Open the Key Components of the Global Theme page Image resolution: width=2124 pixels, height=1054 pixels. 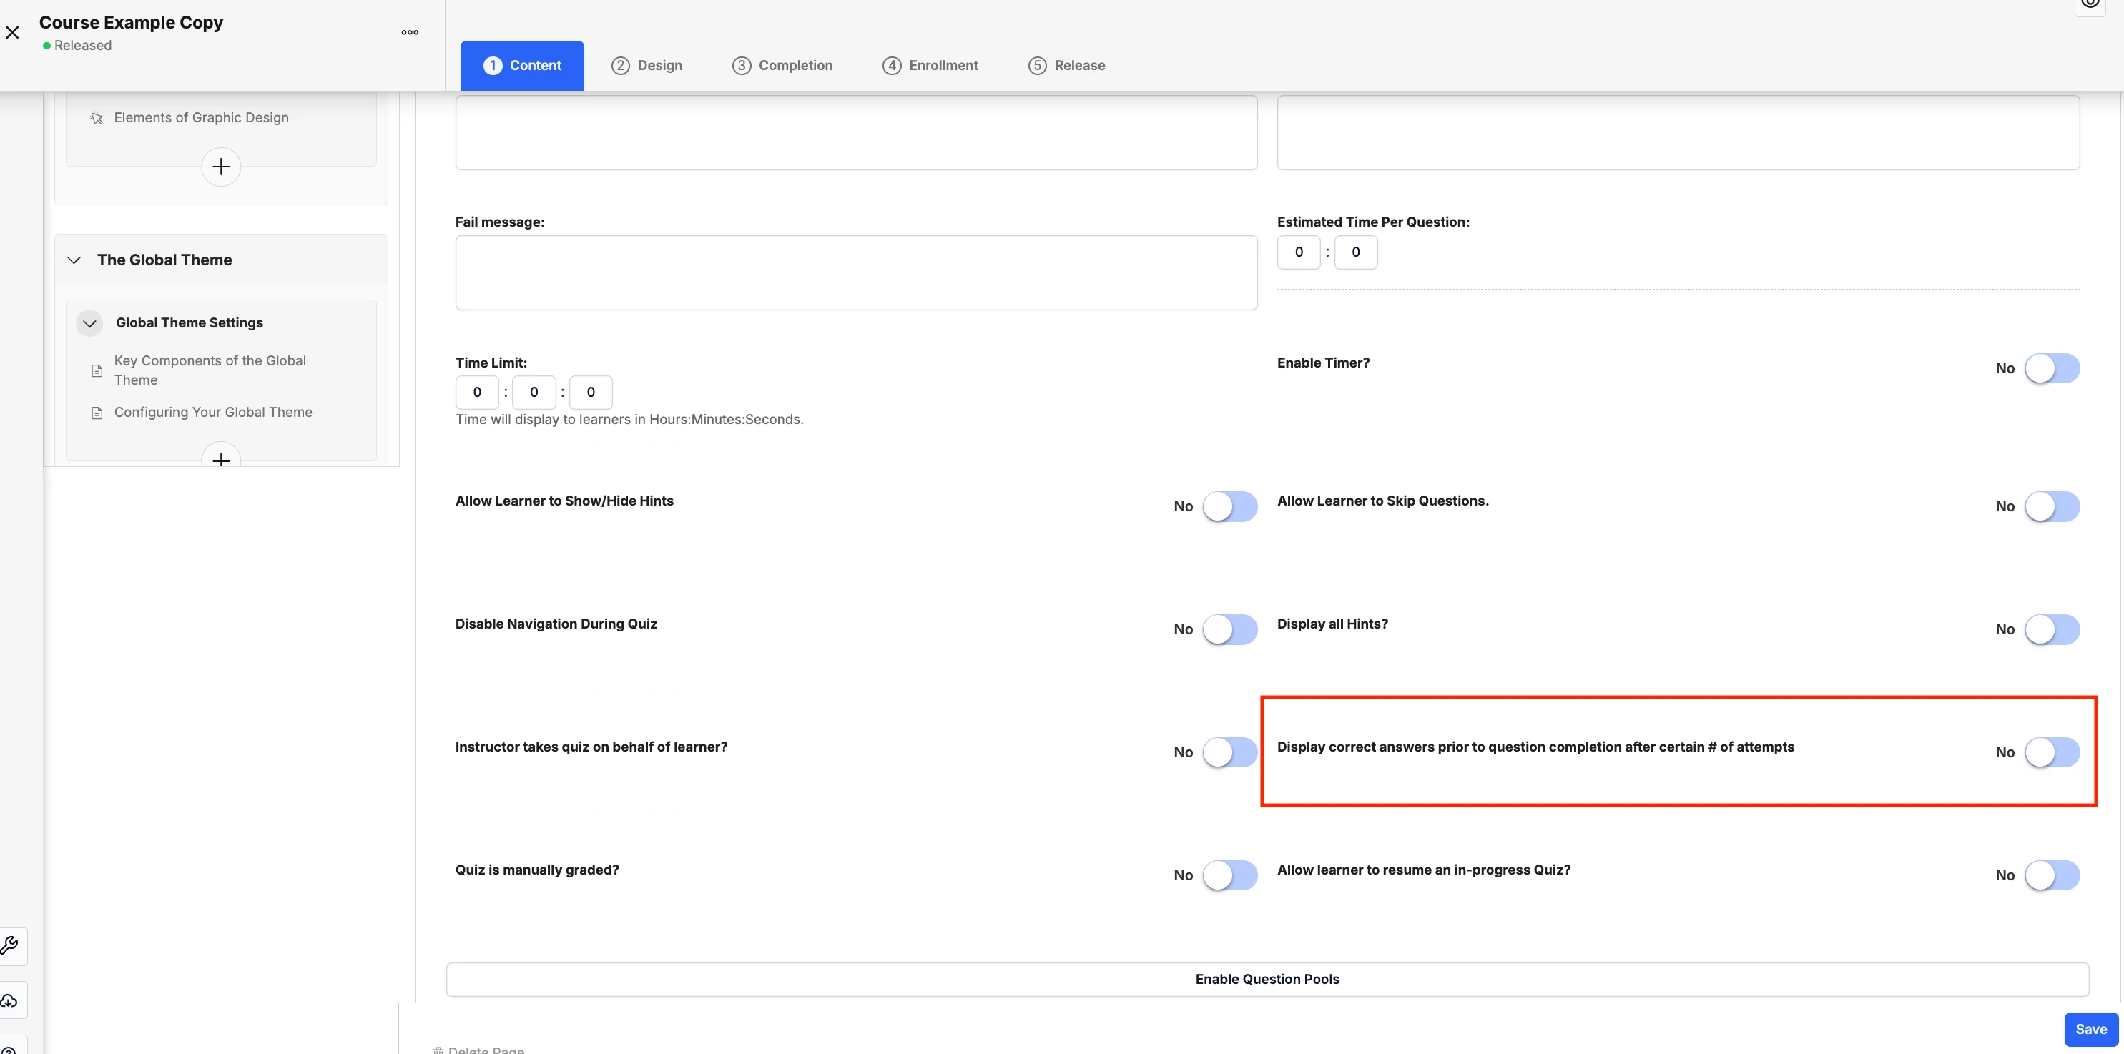(210, 370)
